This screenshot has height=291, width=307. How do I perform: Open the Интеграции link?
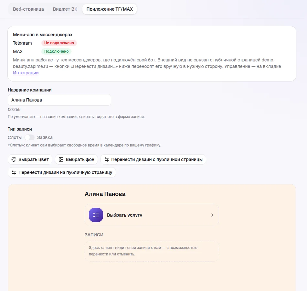[26, 73]
